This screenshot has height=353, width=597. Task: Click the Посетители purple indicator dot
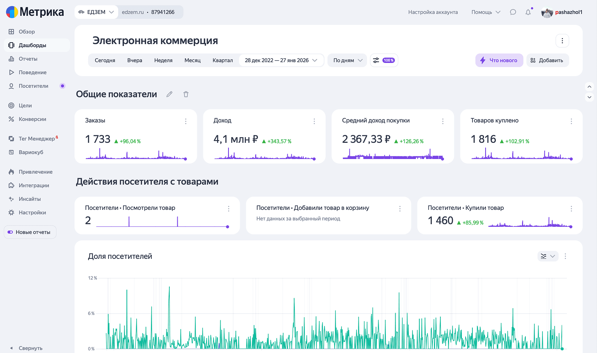[x=62, y=86]
